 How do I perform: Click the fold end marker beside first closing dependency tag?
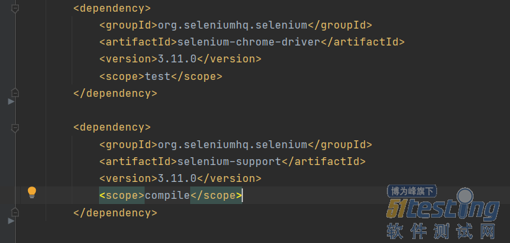[x=14, y=93]
